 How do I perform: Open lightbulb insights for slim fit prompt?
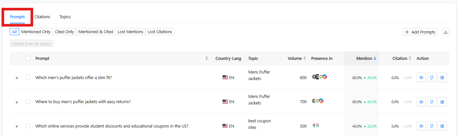(432, 77)
